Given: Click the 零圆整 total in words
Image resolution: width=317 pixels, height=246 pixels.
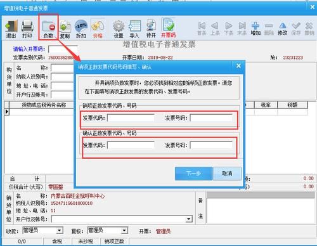Looking at the screenshot, I should pos(56,187).
